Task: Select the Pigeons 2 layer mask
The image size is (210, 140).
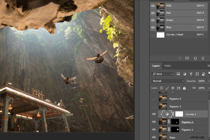Action: [x=175, y=122]
